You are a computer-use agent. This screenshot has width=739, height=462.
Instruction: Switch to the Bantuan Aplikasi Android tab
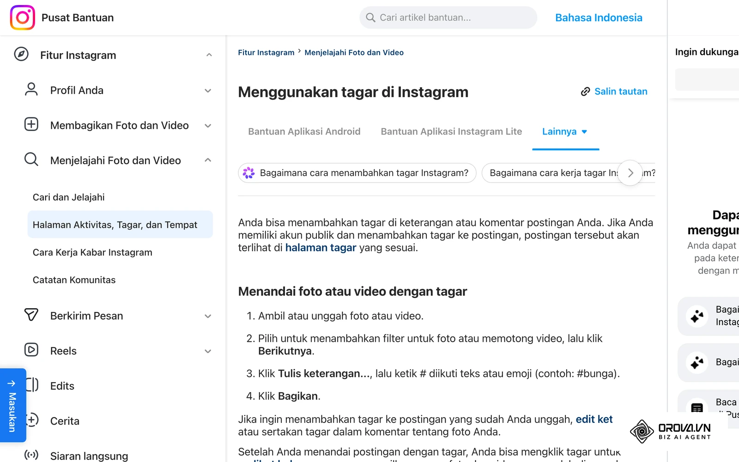pos(304,132)
